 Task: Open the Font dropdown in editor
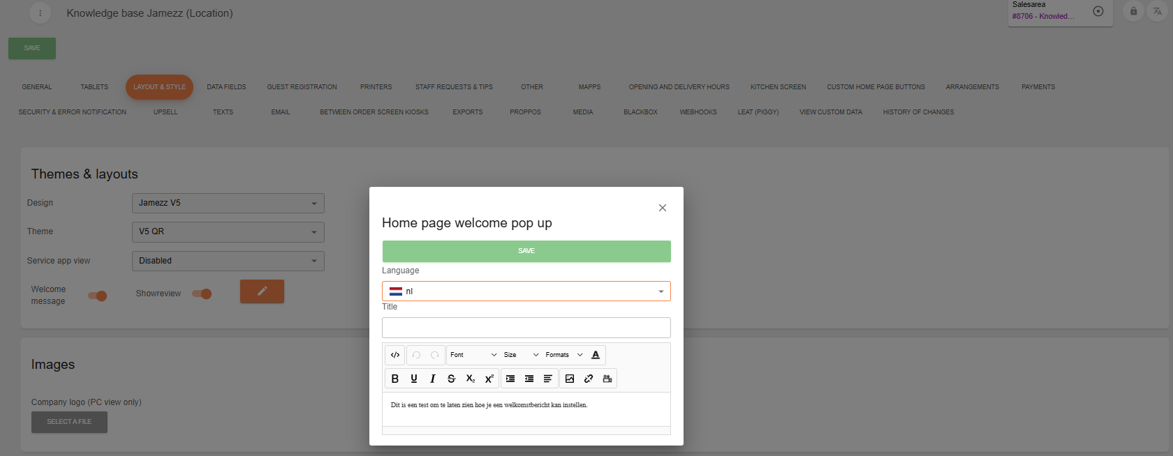tap(473, 355)
